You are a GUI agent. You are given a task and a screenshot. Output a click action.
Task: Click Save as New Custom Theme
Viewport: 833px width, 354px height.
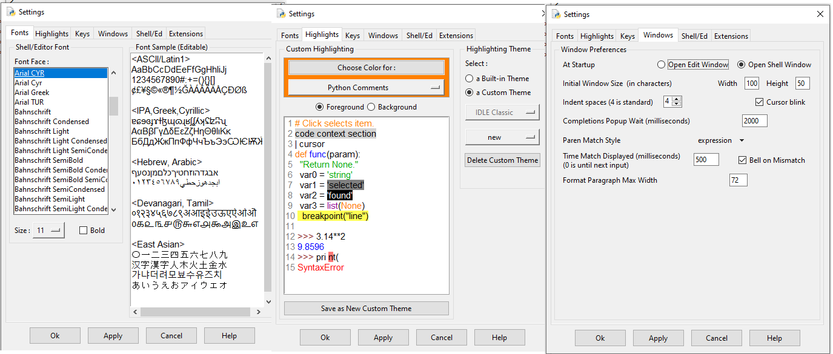coord(366,309)
